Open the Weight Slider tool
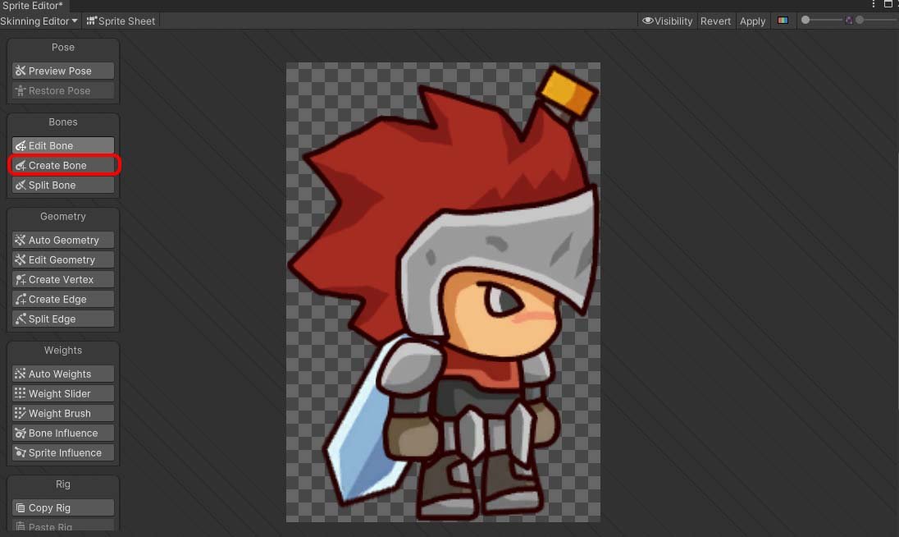Screen dimensions: 899x537 pos(62,394)
